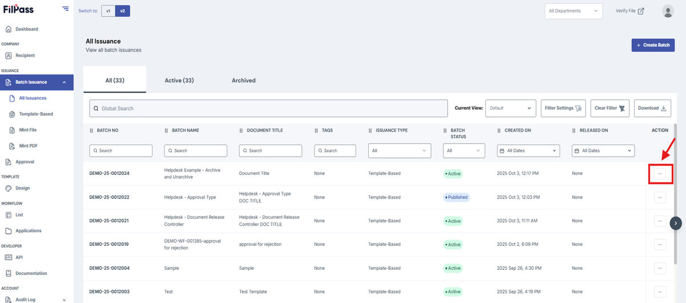Click the Create Batch button
This screenshot has width=686, height=303.
pyautogui.click(x=653, y=45)
